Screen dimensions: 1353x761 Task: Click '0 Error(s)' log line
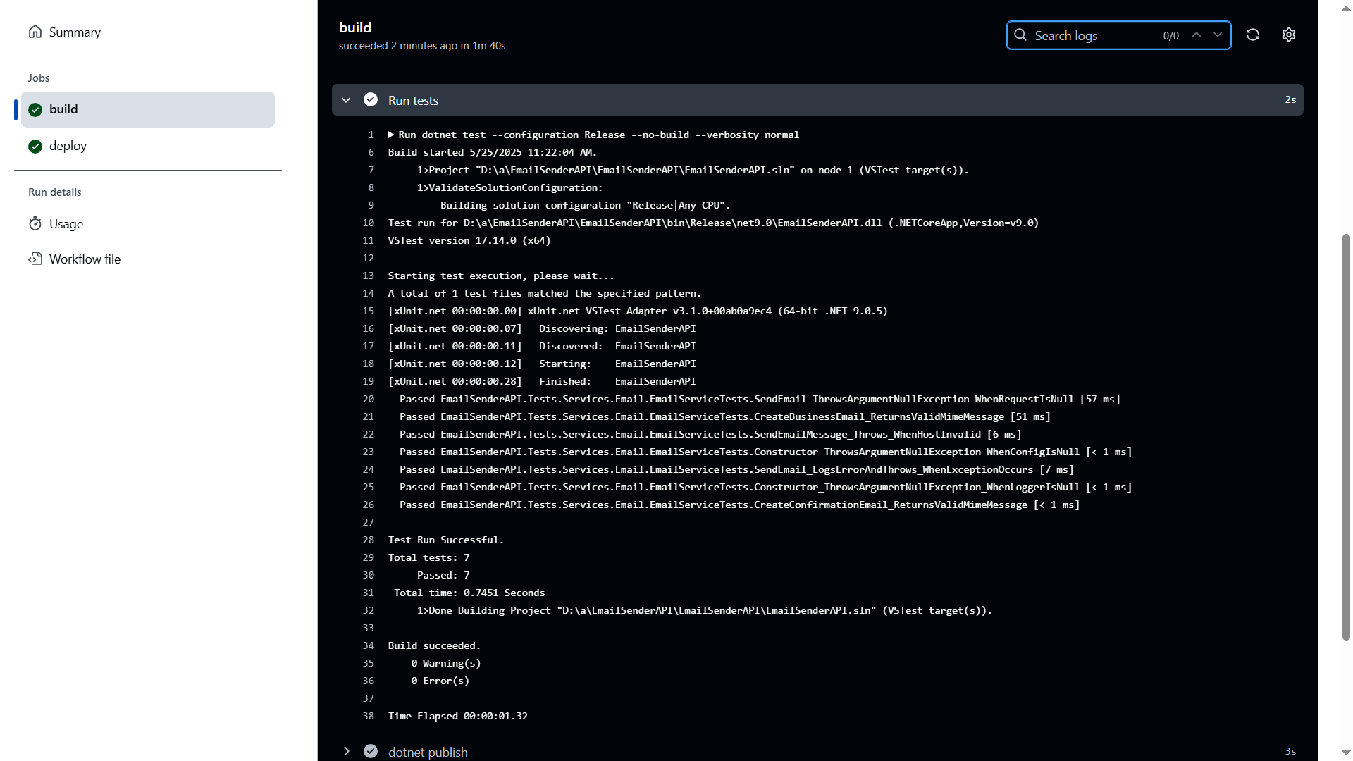(x=440, y=681)
